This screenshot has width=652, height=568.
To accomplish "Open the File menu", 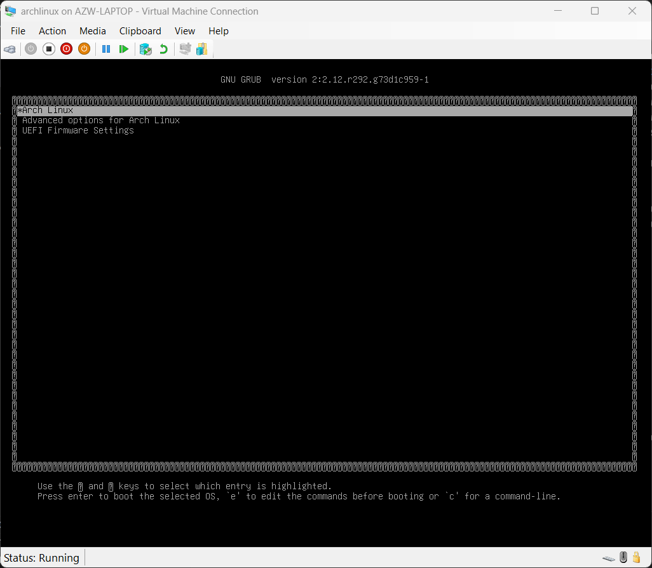I will [18, 30].
